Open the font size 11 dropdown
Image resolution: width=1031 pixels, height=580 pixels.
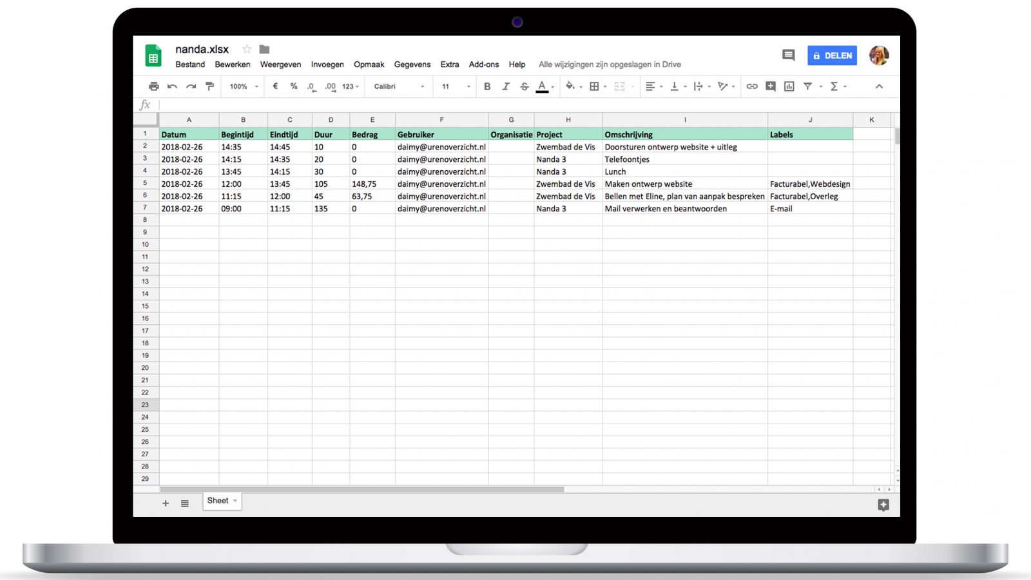(456, 86)
